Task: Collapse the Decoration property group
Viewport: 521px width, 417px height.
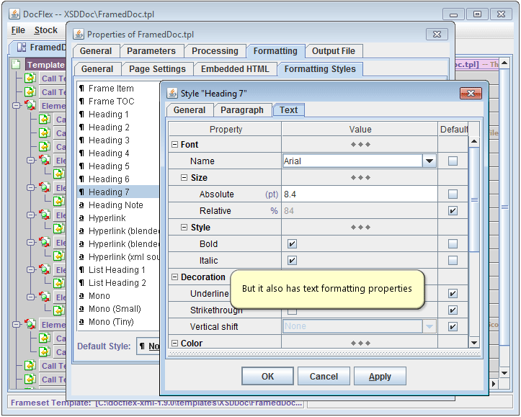Action: point(174,277)
